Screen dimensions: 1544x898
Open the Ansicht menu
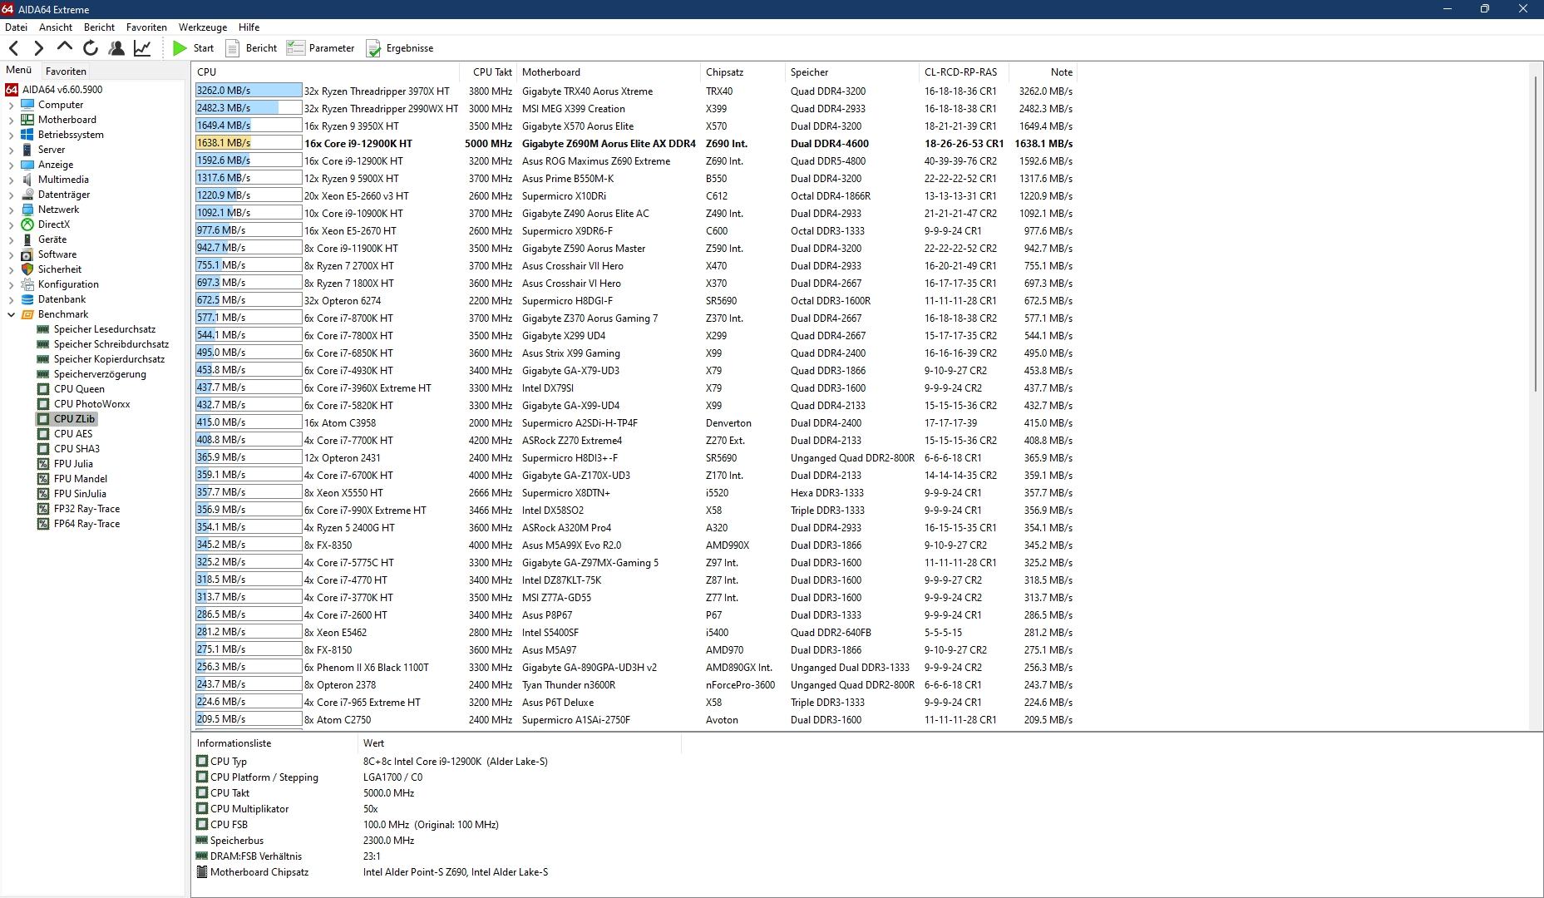(x=56, y=27)
